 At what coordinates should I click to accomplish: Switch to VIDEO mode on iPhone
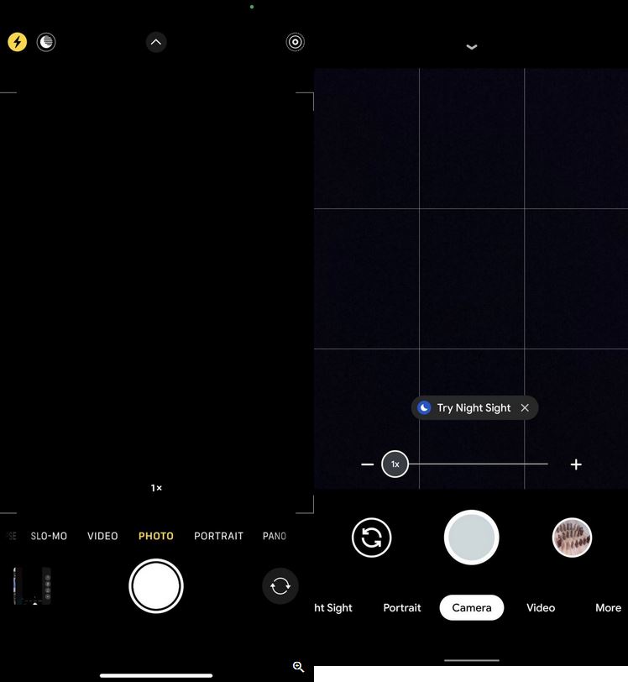pos(102,536)
